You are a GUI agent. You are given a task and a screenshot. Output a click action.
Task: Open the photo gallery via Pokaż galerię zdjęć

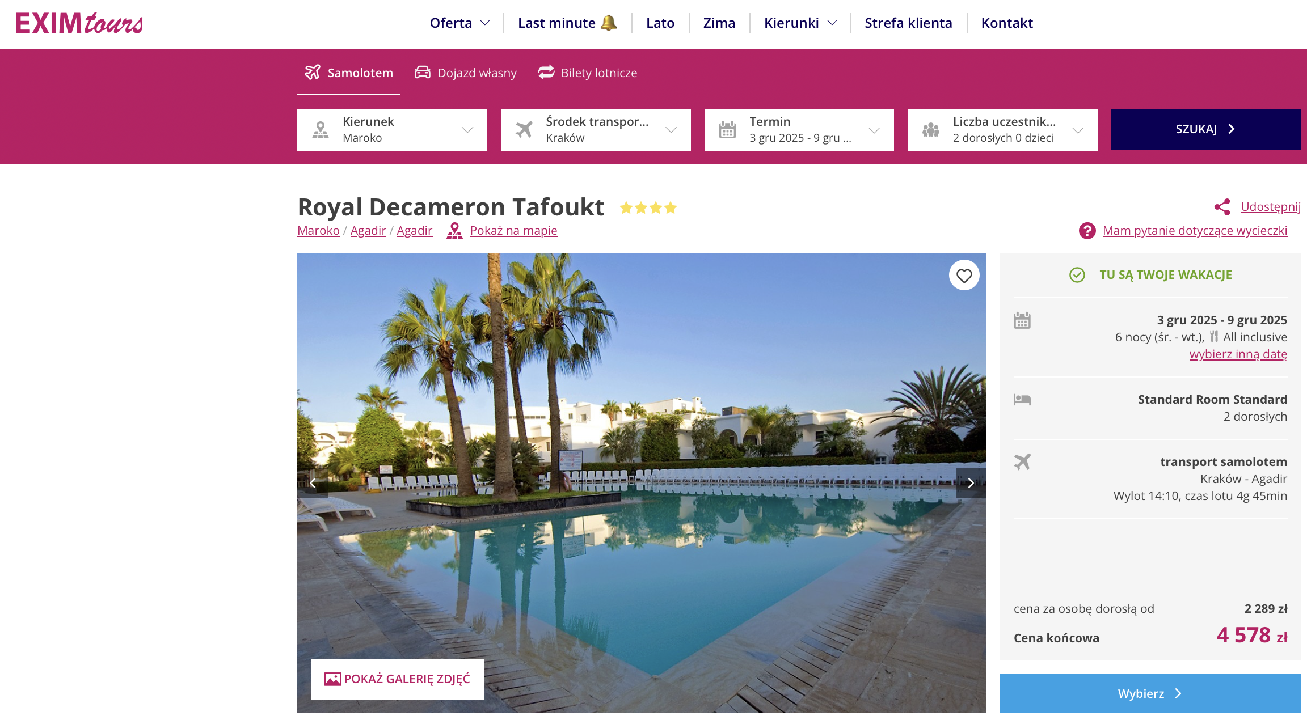(397, 679)
